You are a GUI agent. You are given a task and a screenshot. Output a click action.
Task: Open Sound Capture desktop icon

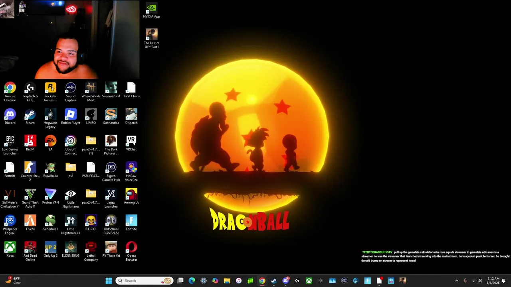71,92
